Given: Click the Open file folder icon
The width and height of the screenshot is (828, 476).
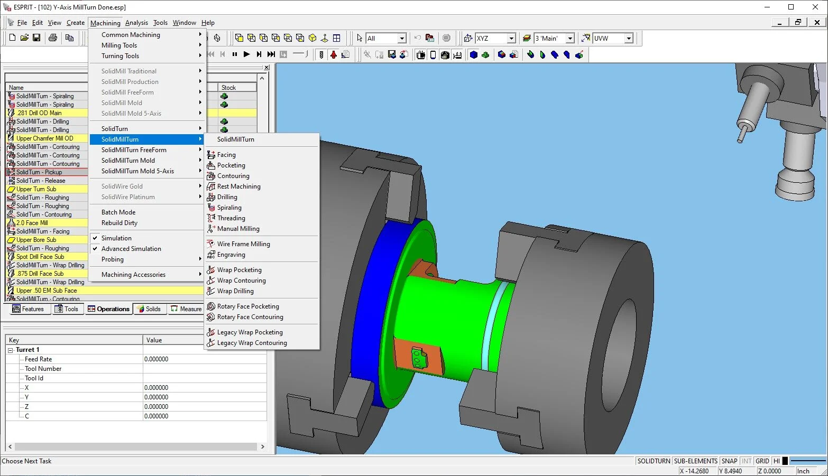Looking at the screenshot, I should (x=24, y=38).
